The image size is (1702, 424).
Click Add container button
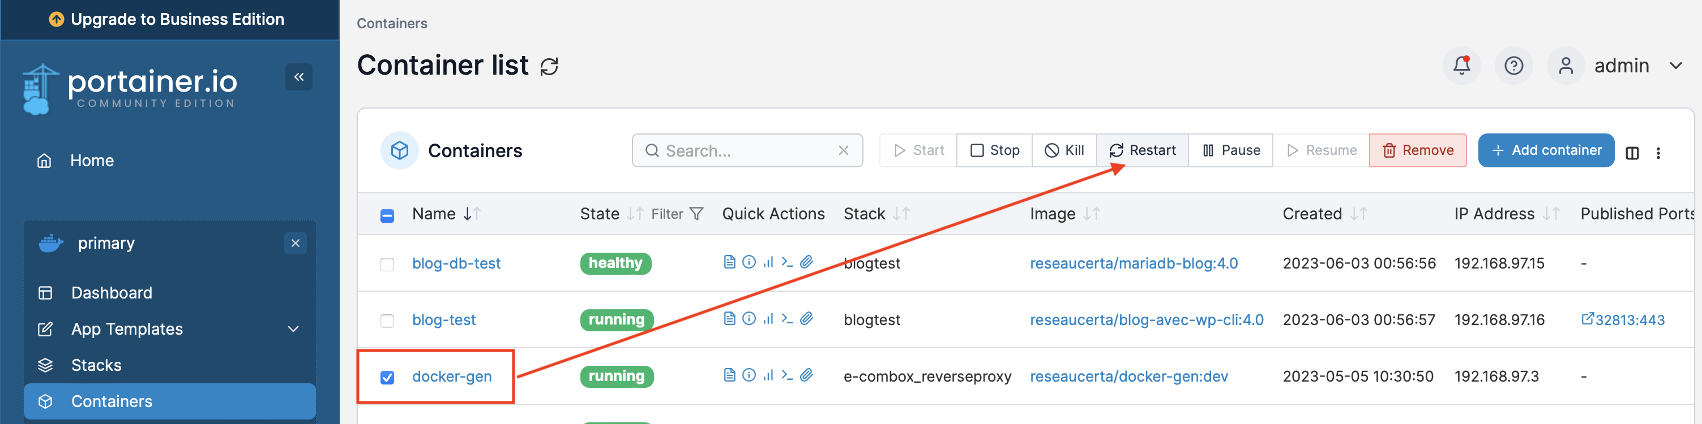coord(1546,151)
